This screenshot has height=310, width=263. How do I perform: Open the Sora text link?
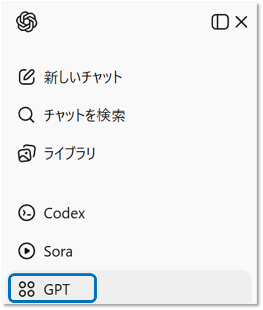[58, 251]
